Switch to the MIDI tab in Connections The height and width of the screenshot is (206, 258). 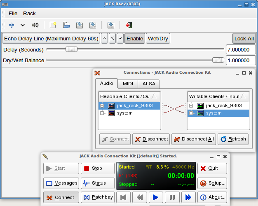pos(128,84)
